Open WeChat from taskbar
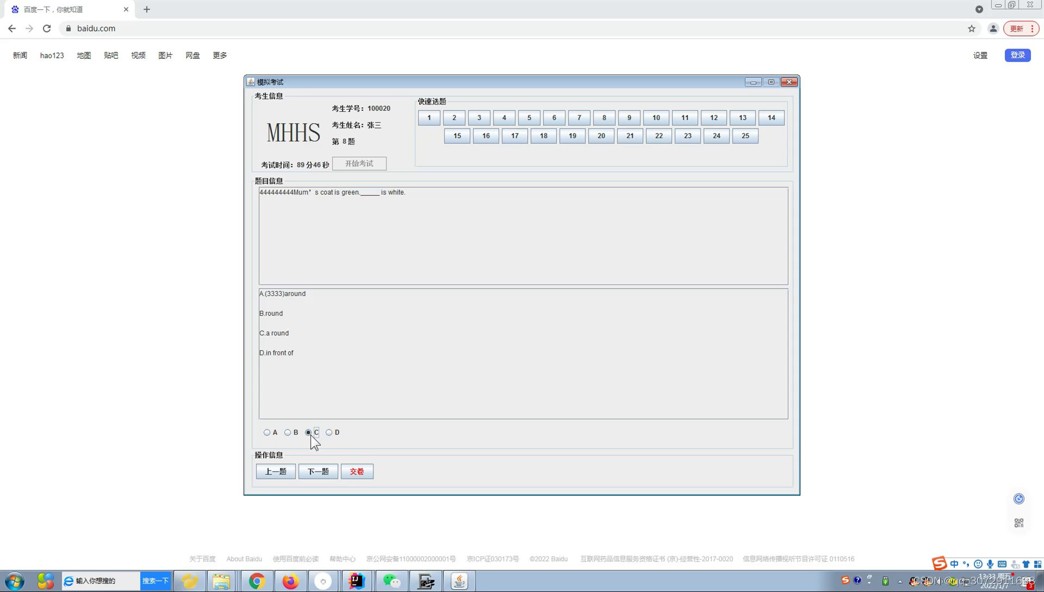The image size is (1044, 592). tap(391, 581)
